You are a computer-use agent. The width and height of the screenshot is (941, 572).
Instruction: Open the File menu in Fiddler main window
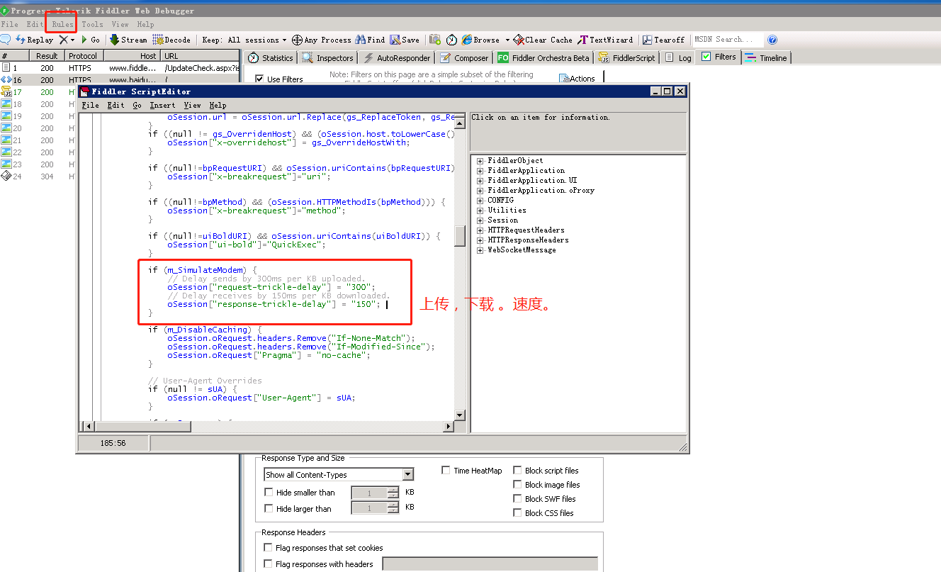9,25
